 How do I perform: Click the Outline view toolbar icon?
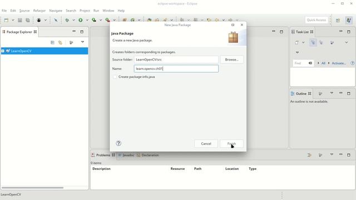click(320, 93)
